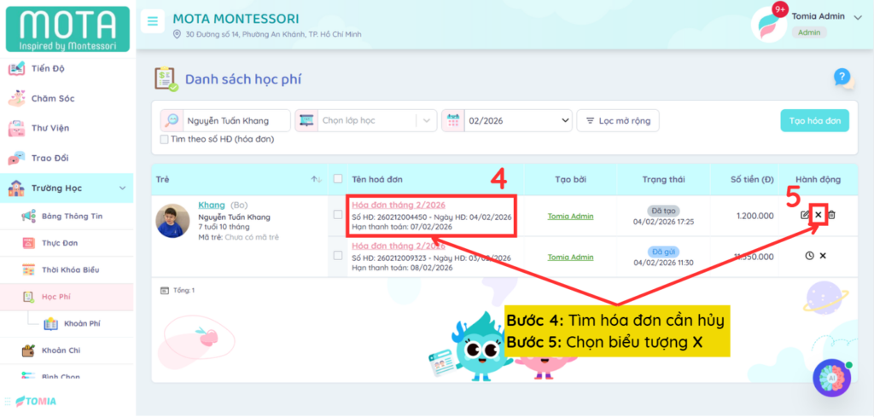Open the 'Chọn lớp học' class dropdown
The image size is (874, 417).
[x=365, y=121]
